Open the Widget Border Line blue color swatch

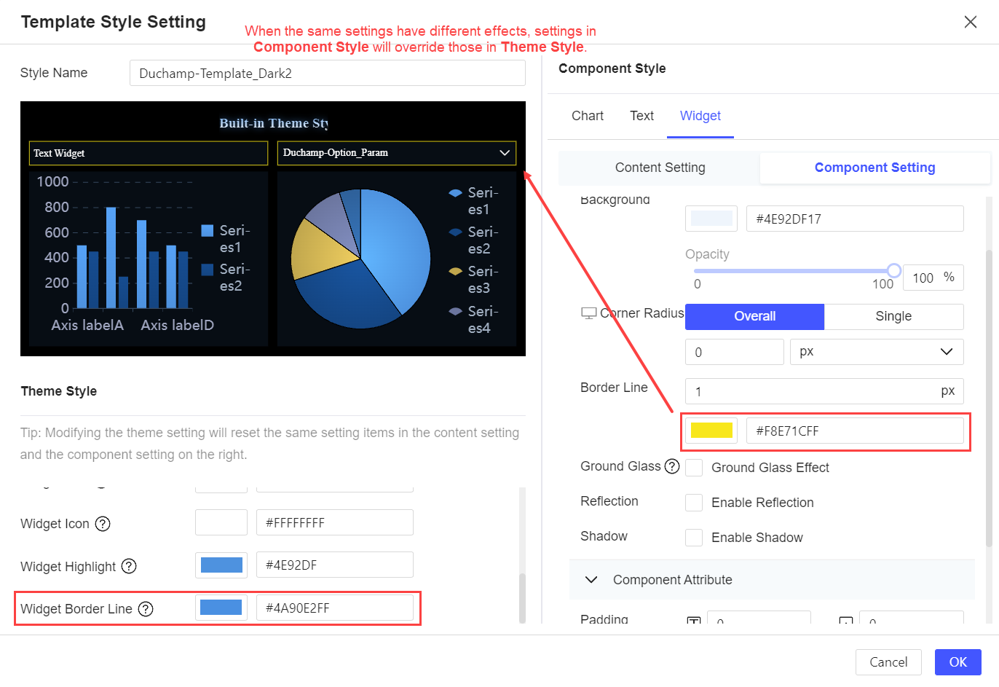(x=221, y=608)
